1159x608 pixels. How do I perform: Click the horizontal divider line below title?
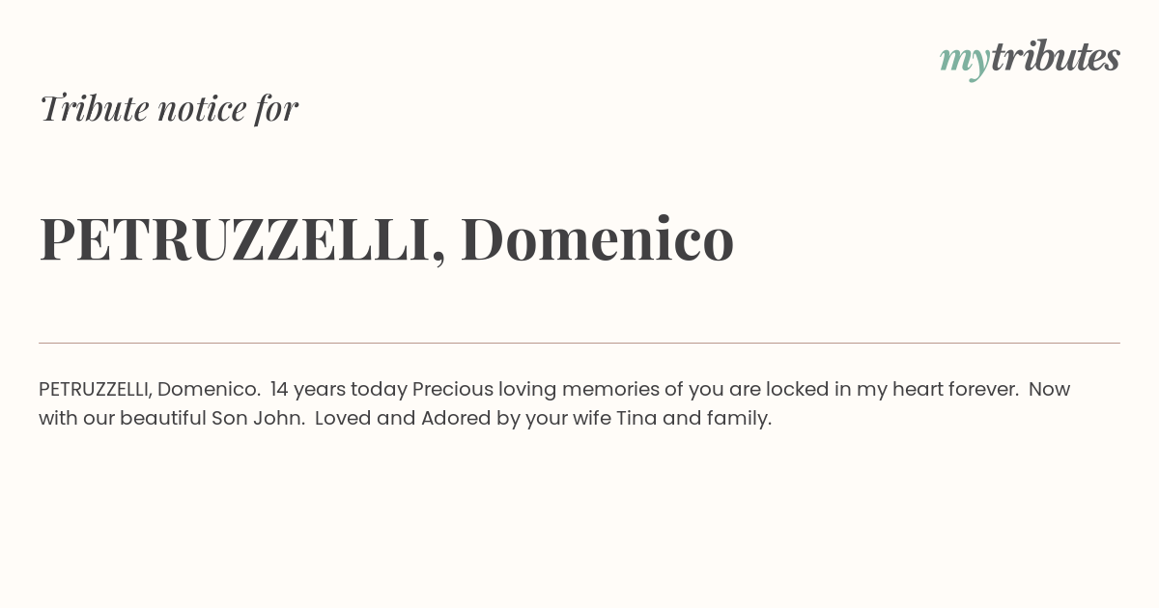[579, 343]
